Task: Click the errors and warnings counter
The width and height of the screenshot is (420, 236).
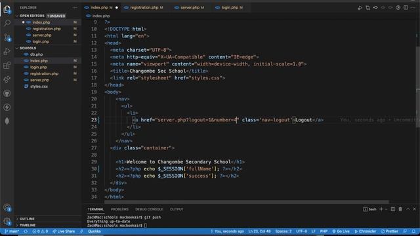Action: 40,231
